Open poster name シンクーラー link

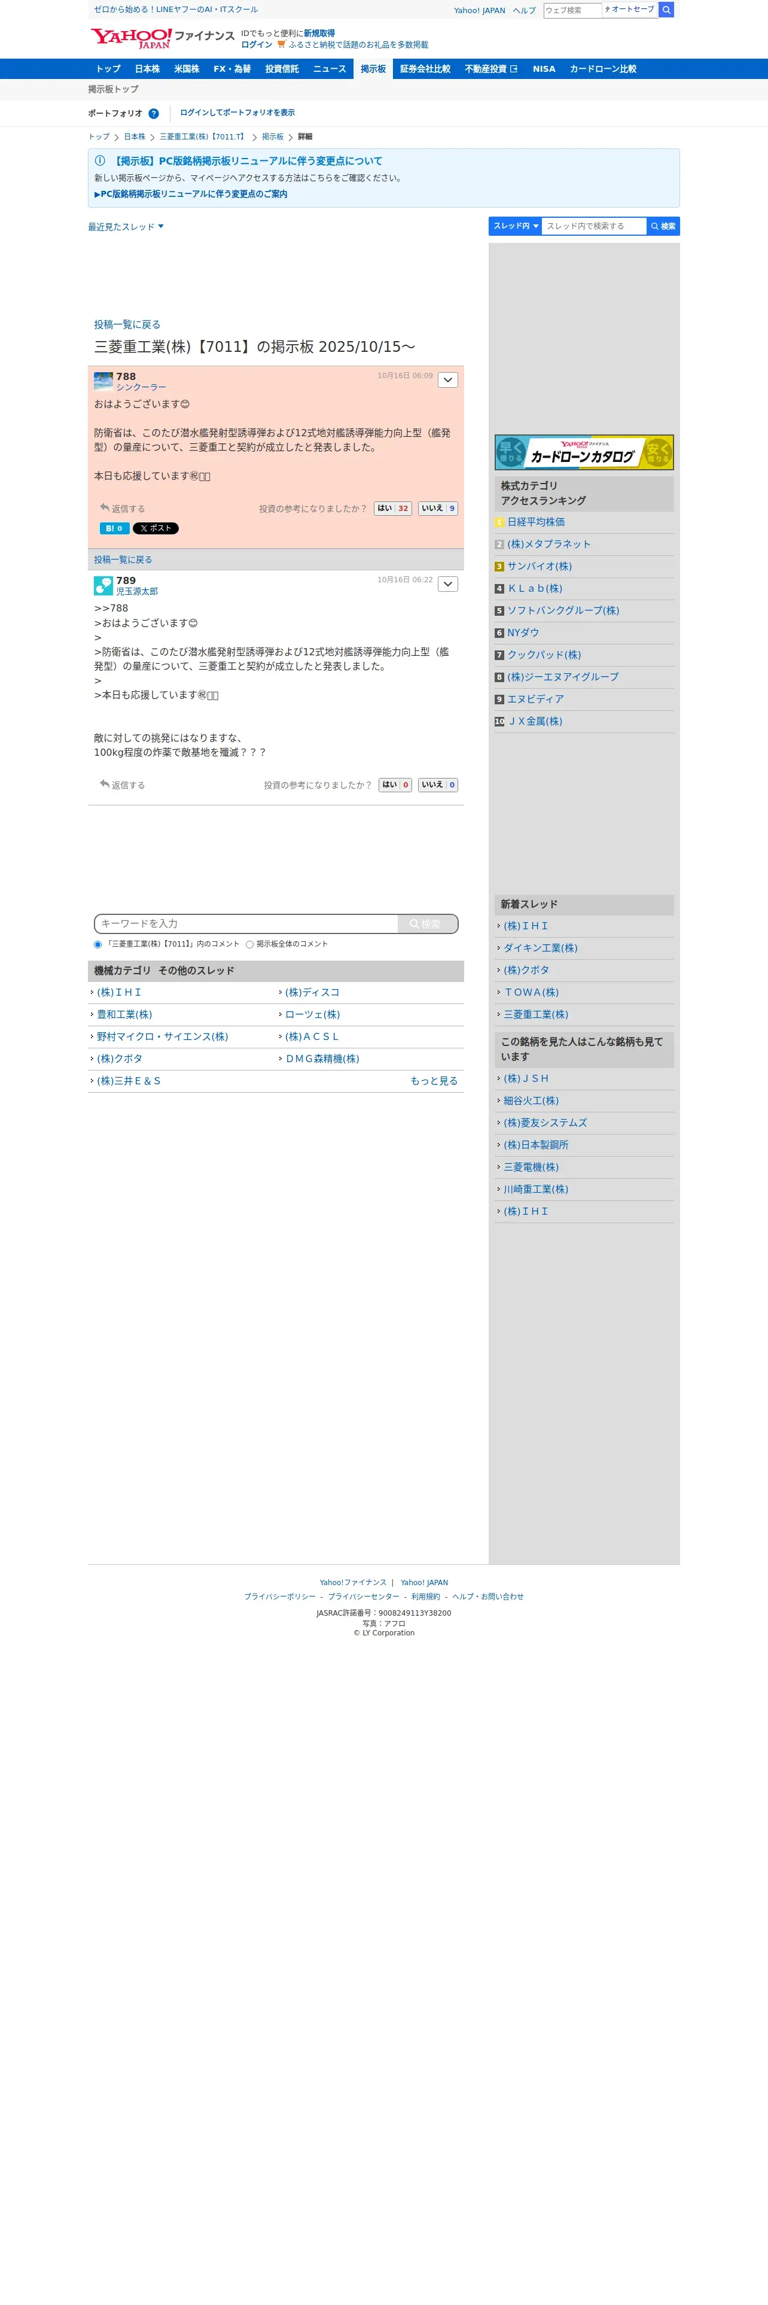141,387
